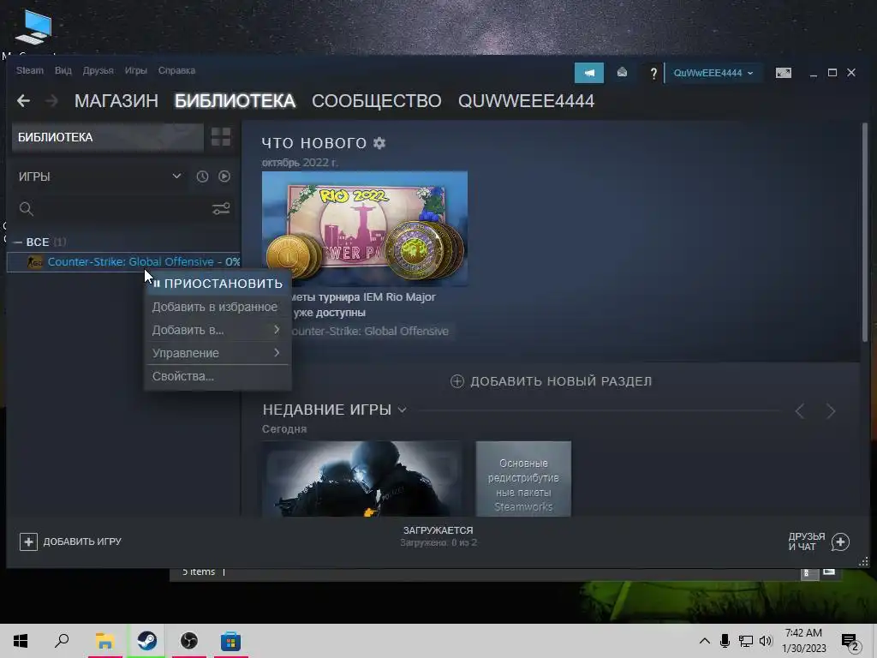The image size is (877, 658).
Task: Open the network tray icon
Action: (x=745, y=641)
